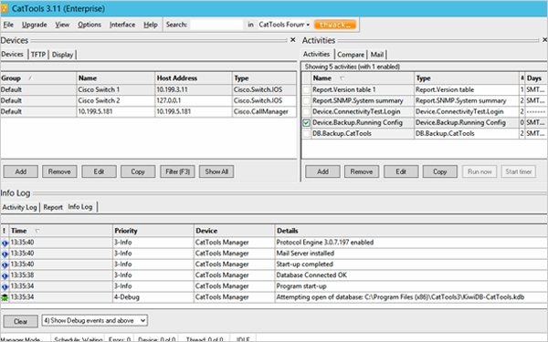Disable Device.Backup.Running Config activity checkbox
Viewport: 548px width, 342px height.
(x=307, y=123)
